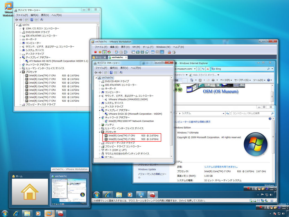
Task: Collapse the プロセッサ node in host Device Manager
Action: click(x=20, y=72)
